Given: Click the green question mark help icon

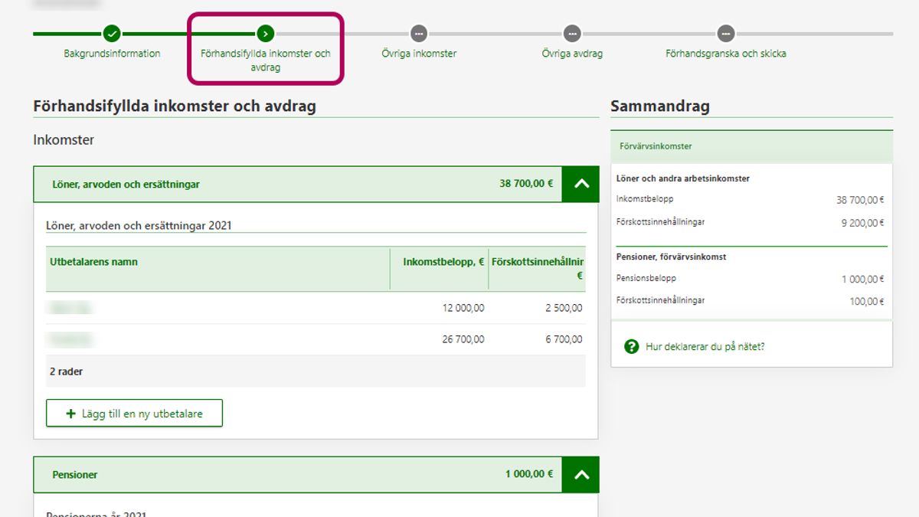Looking at the screenshot, I should 631,346.
